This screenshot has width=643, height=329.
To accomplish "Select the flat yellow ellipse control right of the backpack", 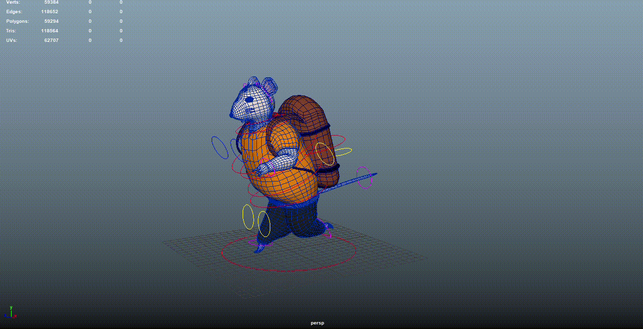I will pos(343,151).
